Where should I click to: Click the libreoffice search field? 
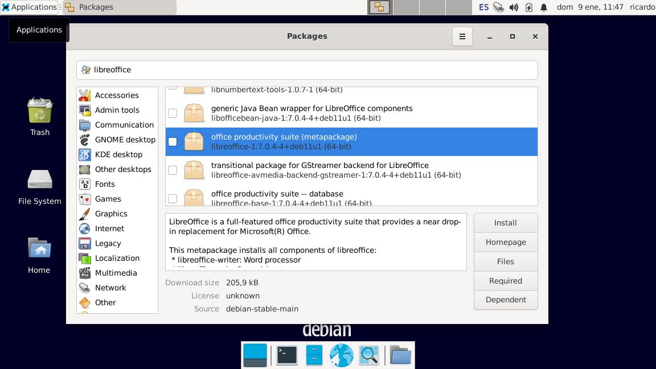point(307,70)
